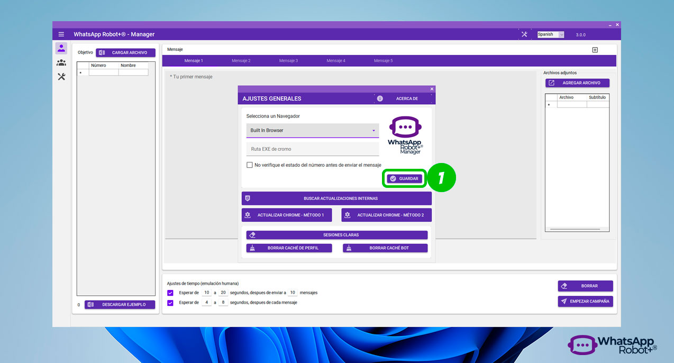Image resolution: width=674 pixels, height=363 pixels.
Task: Click the empty Número cell in first row
Action: 104,72
